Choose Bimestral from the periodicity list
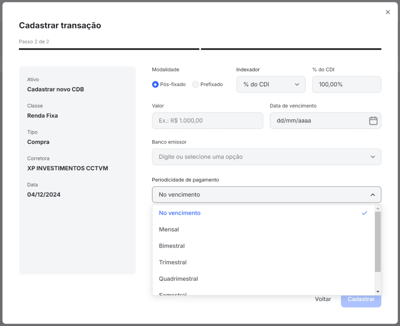The width and height of the screenshot is (400, 326). [x=172, y=246]
